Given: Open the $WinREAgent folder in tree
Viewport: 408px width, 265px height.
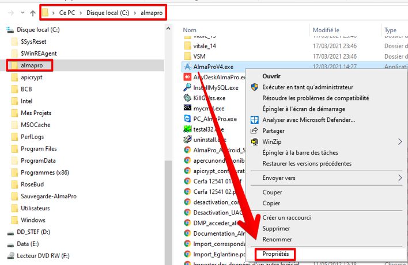Looking at the screenshot, I should [x=39, y=53].
